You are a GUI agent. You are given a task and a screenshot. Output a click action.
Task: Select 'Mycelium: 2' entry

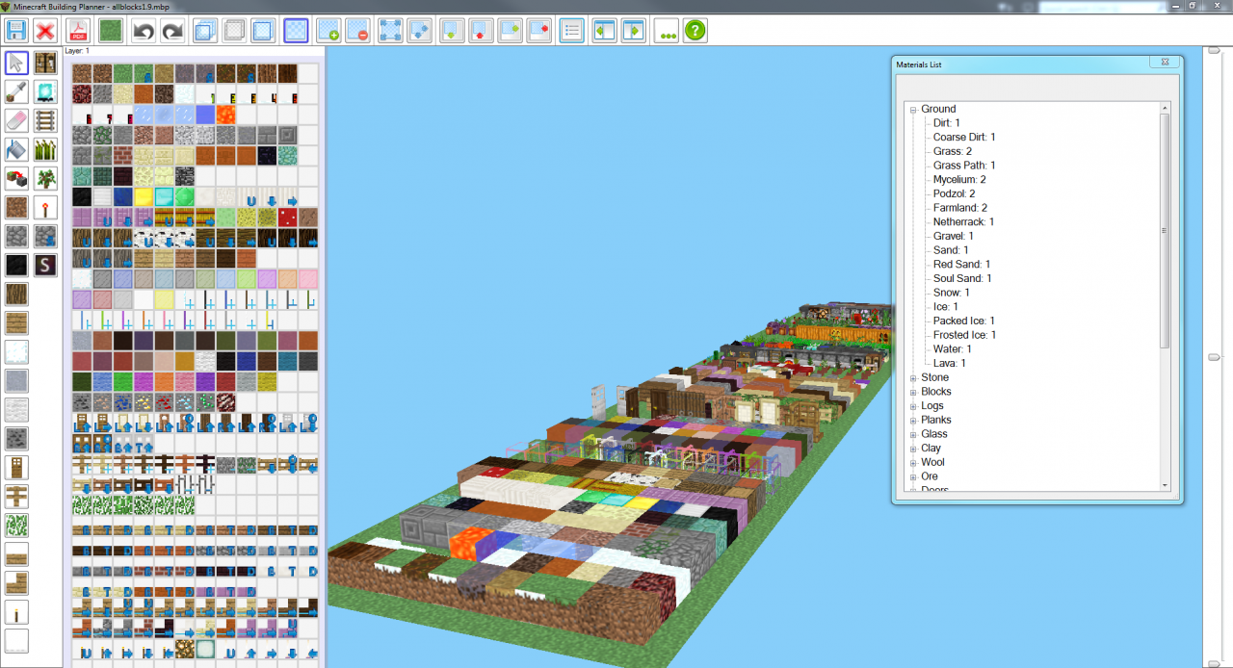click(959, 180)
